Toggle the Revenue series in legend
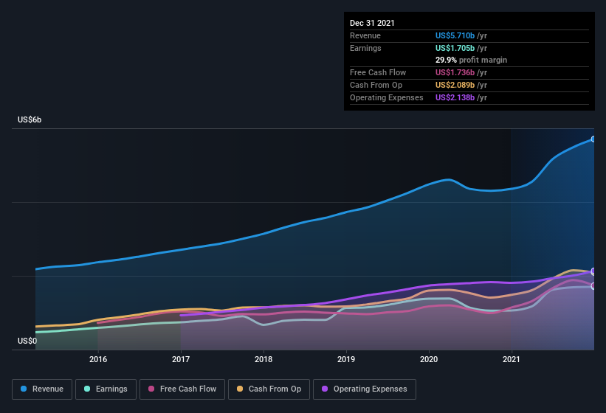Image resolution: width=606 pixels, height=413 pixels. [42, 389]
